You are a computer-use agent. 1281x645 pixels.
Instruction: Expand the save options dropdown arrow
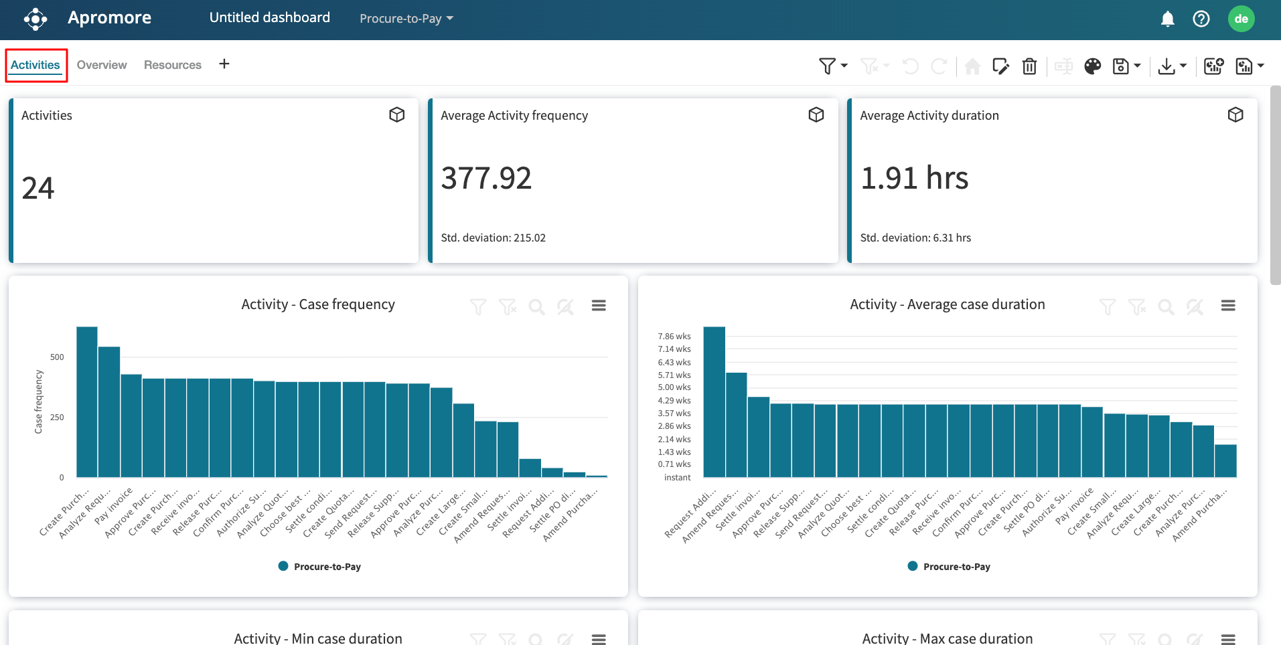click(x=1137, y=66)
